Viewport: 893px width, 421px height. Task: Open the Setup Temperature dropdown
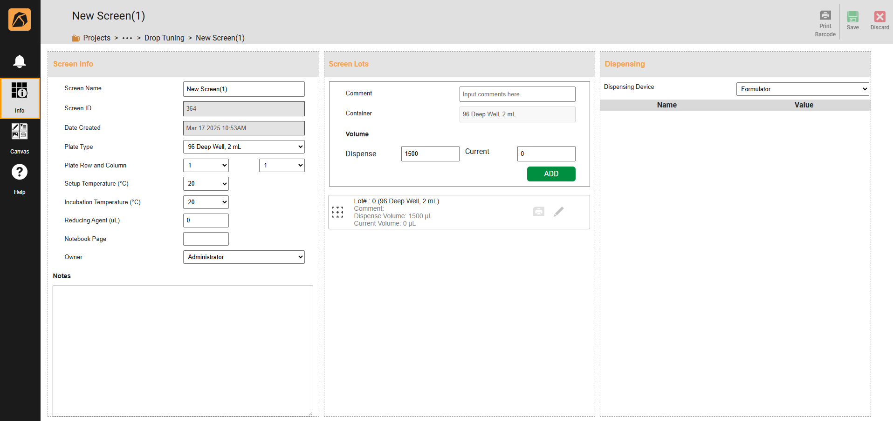(206, 183)
